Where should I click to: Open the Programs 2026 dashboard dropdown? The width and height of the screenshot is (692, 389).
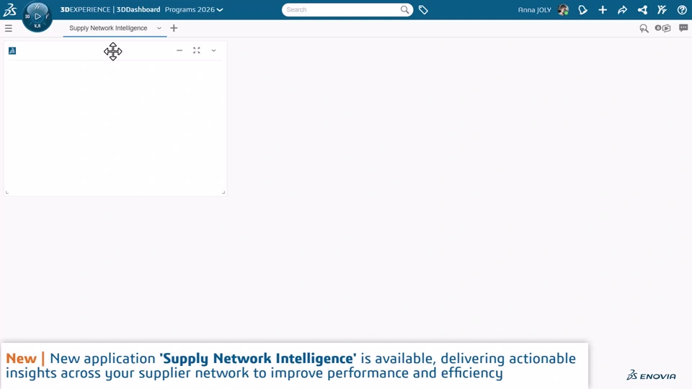click(194, 9)
